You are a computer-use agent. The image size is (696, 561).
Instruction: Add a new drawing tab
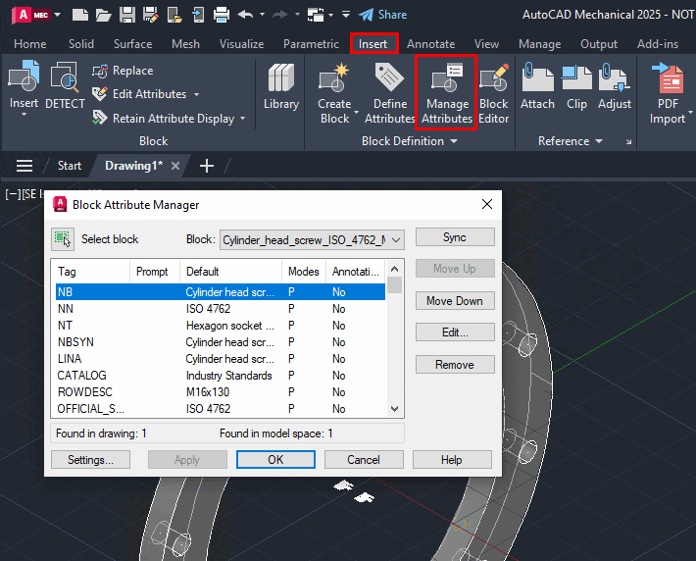click(x=207, y=166)
